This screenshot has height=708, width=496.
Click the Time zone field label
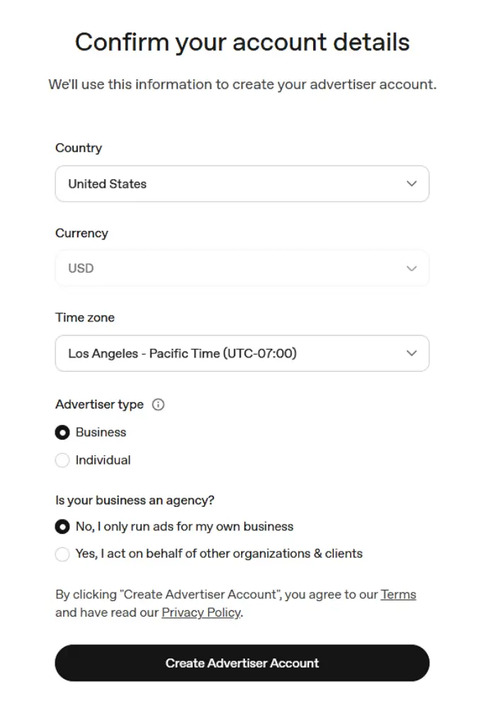click(85, 317)
